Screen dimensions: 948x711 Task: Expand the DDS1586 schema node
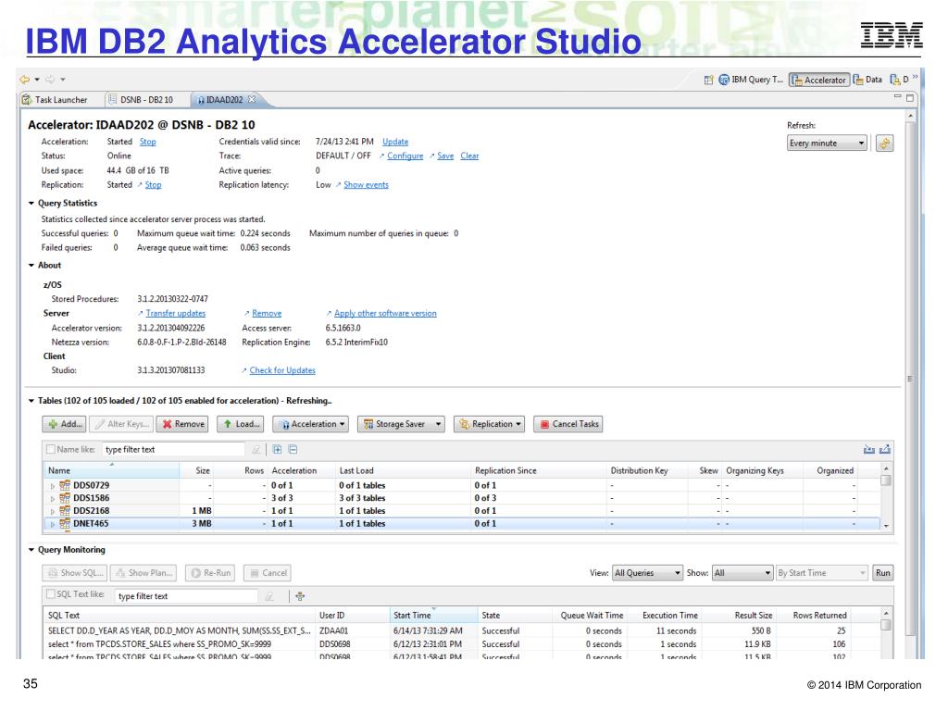coord(53,496)
